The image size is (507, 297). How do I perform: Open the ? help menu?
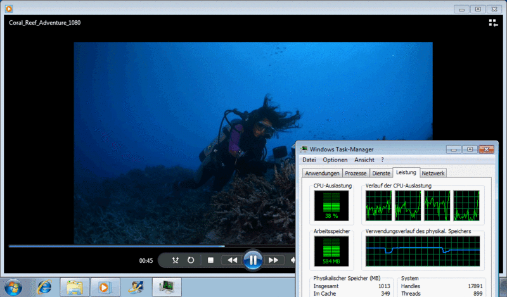[x=382, y=160]
